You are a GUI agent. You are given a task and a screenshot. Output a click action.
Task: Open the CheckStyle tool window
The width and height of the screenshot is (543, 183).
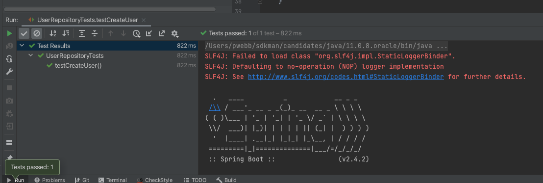[155, 180]
